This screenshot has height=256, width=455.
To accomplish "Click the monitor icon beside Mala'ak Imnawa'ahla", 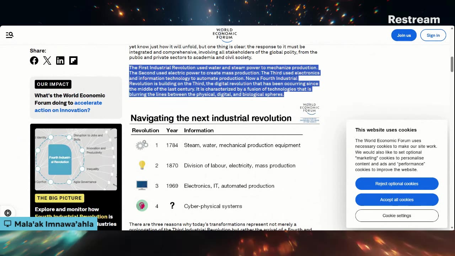I will pyautogui.click(x=8, y=224).
